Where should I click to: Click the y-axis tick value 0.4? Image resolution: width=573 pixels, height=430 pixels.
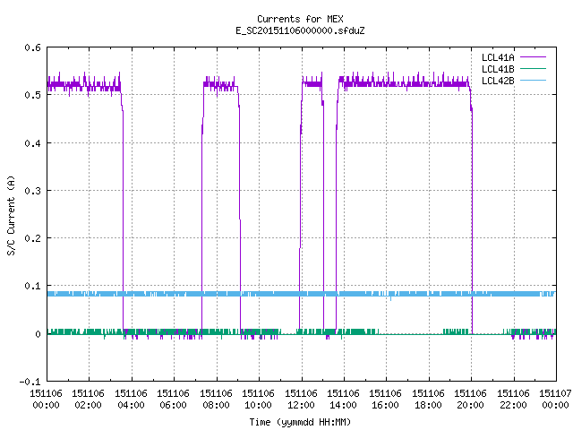coord(32,143)
